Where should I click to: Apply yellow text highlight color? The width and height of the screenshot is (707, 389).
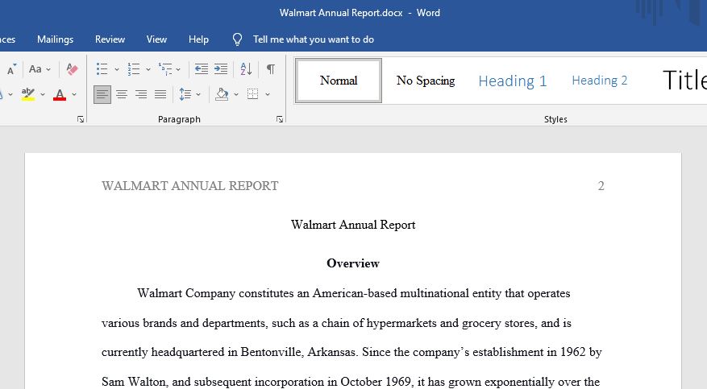[28, 94]
